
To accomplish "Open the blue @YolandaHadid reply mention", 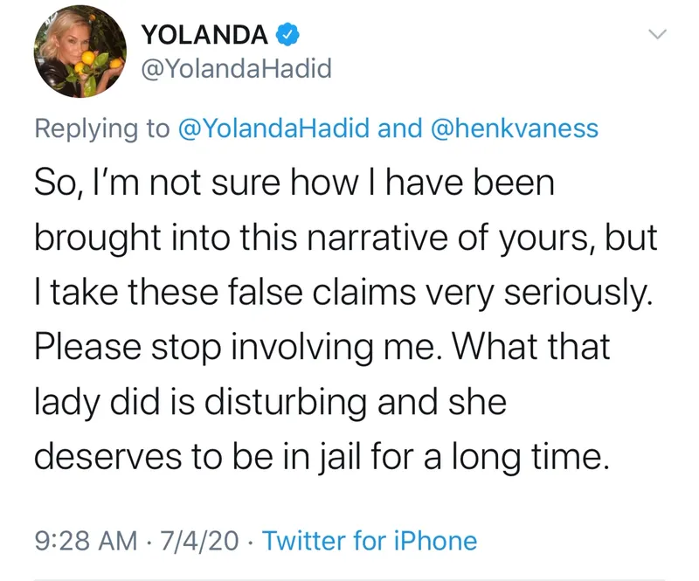I will [x=273, y=128].
